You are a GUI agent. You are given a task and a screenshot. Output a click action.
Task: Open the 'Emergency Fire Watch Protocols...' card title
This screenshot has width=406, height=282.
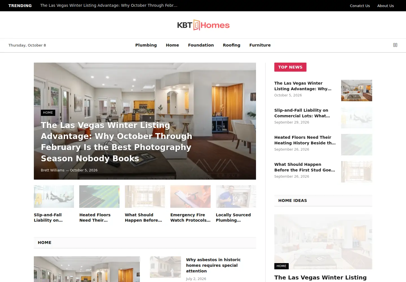(190, 217)
